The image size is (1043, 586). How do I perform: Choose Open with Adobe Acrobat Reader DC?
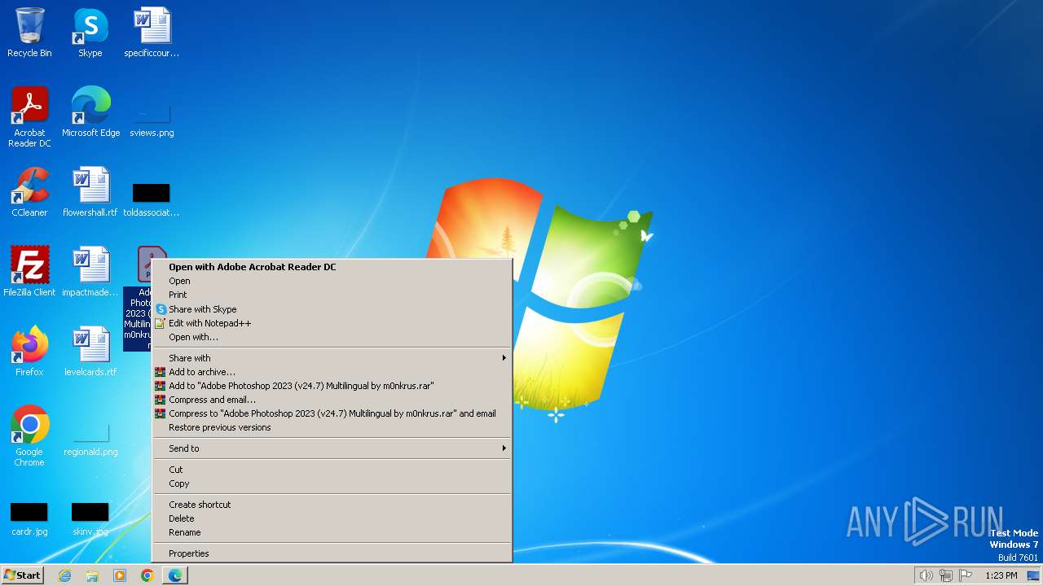tap(332, 267)
